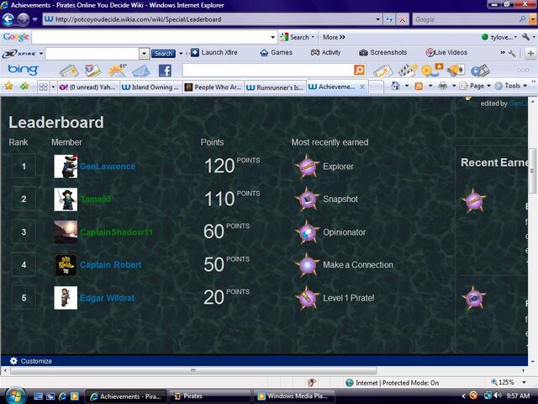Click the Snapshot badge icon for Tama63
This screenshot has height=404, width=538.
click(307, 199)
